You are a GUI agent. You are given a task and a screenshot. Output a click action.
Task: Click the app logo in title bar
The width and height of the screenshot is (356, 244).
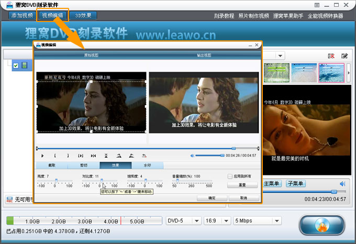9,5
